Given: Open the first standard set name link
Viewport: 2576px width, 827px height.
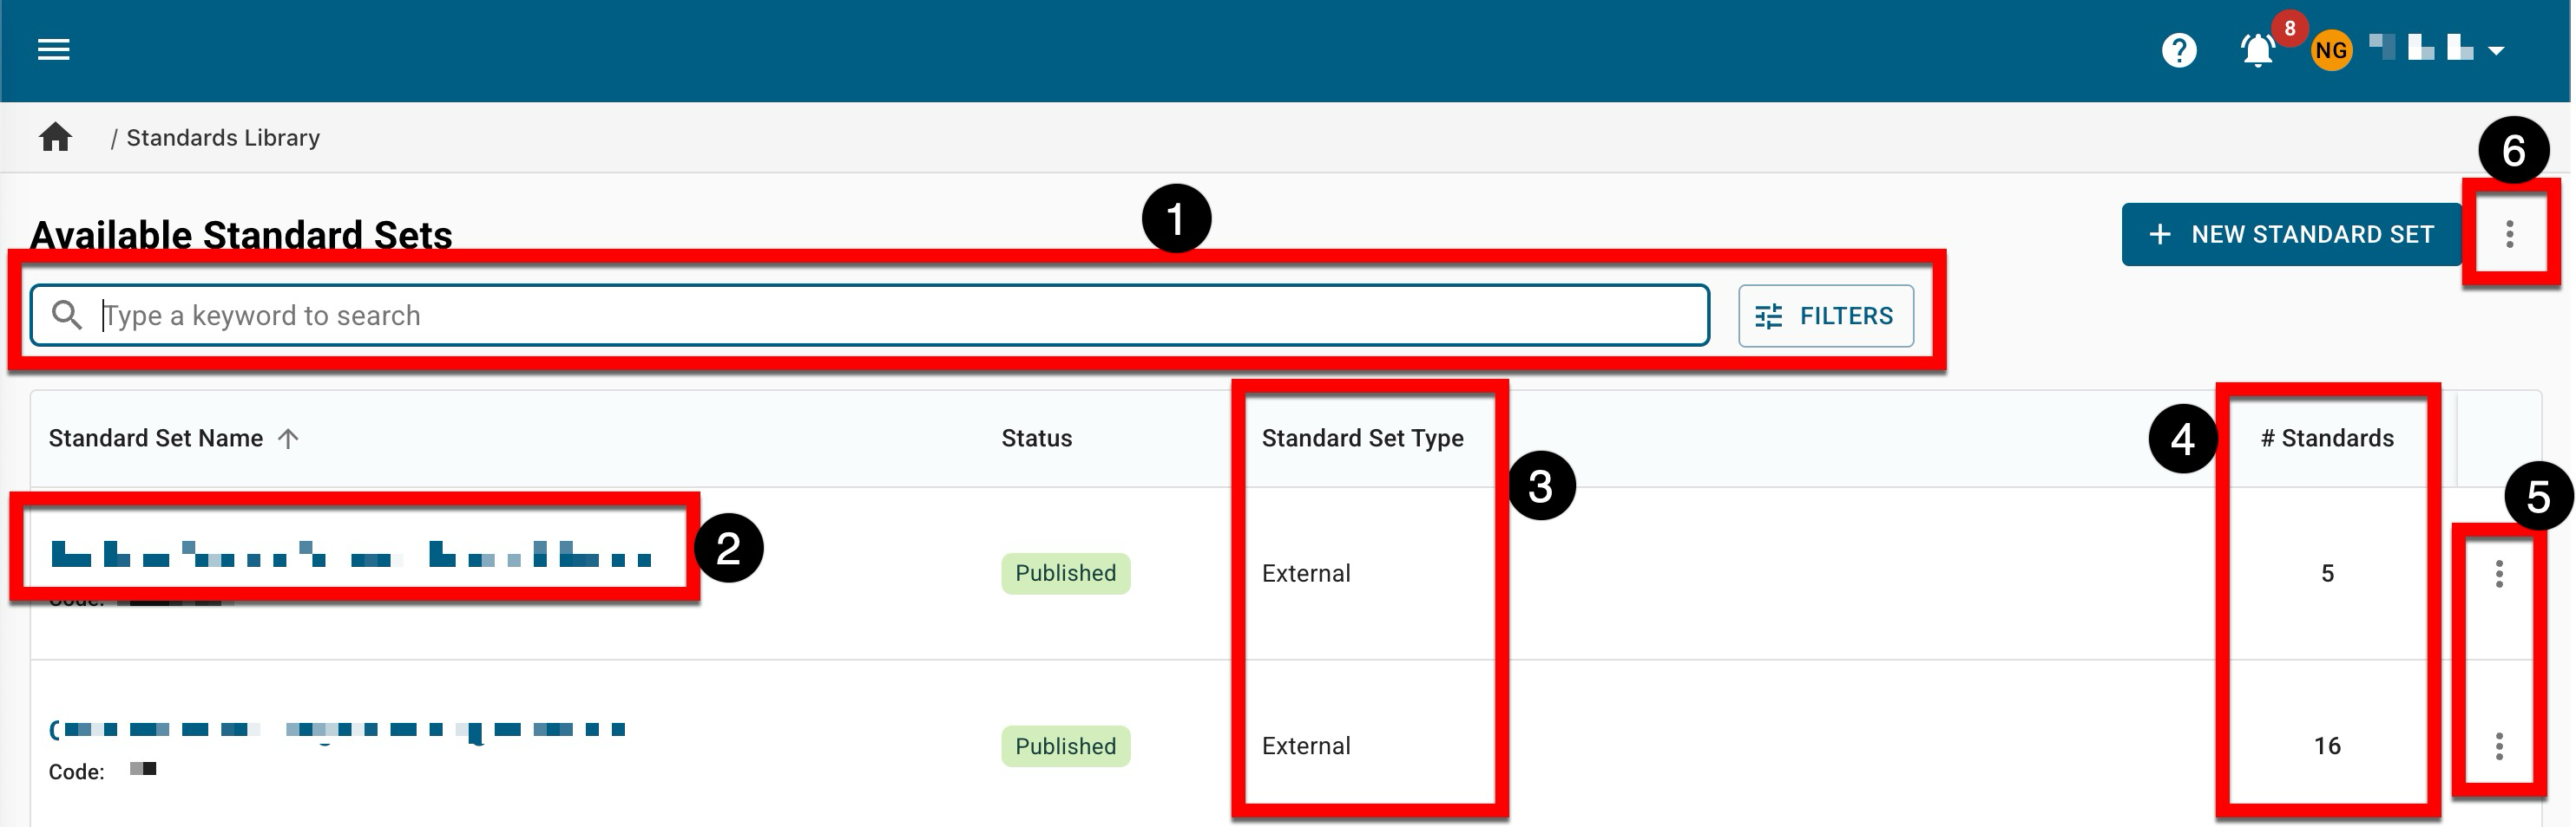Looking at the screenshot, I should pyautogui.click(x=350, y=554).
